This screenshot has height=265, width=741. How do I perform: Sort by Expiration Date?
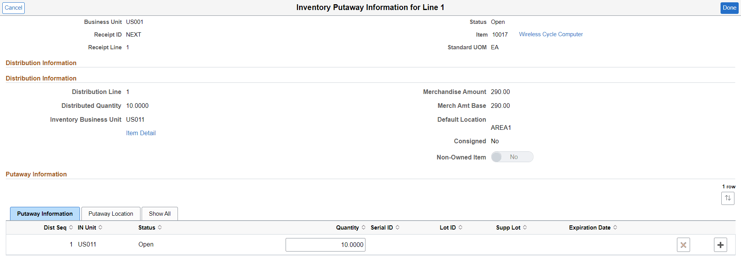614,227
